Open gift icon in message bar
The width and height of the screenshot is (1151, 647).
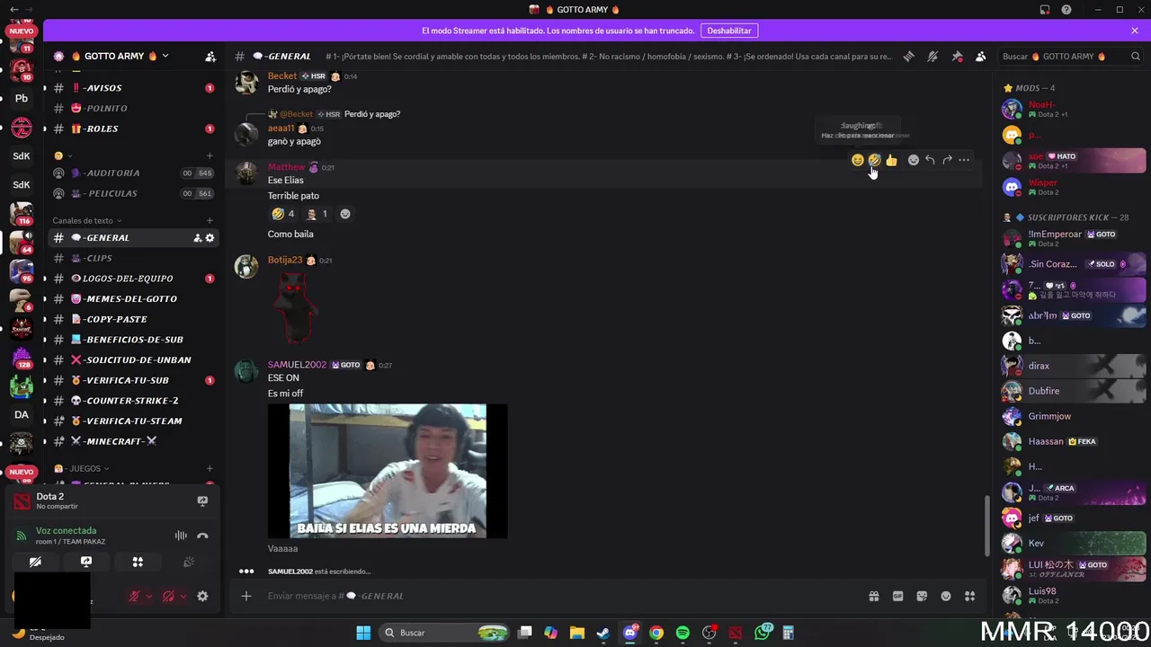(873, 596)
